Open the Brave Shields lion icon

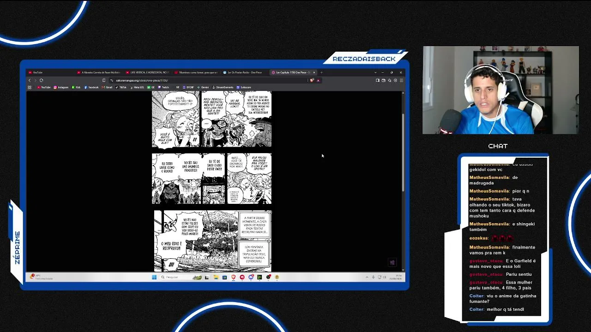(312, 80)
